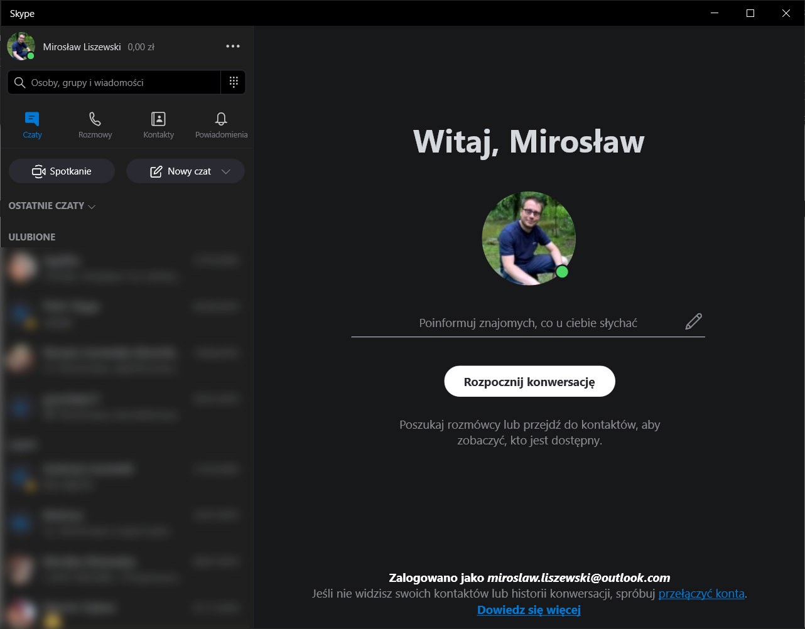
Task: Click the Ulubione section header
Action: coord(32,237)
